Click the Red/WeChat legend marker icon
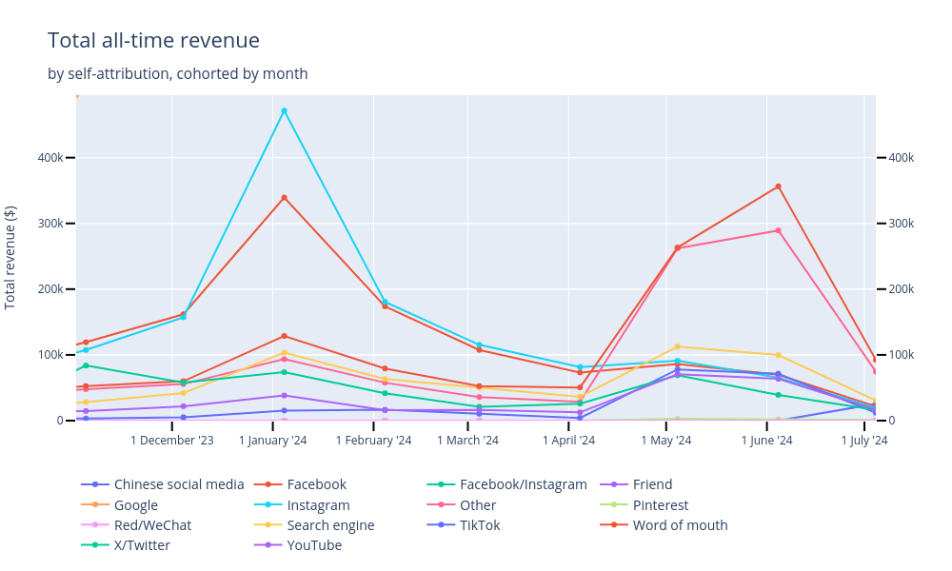952x571 pixels. click(x=95, y=525)
